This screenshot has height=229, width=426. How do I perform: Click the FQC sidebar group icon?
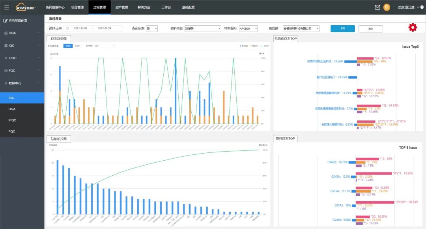pyautogui.click(x=6, y=71)
